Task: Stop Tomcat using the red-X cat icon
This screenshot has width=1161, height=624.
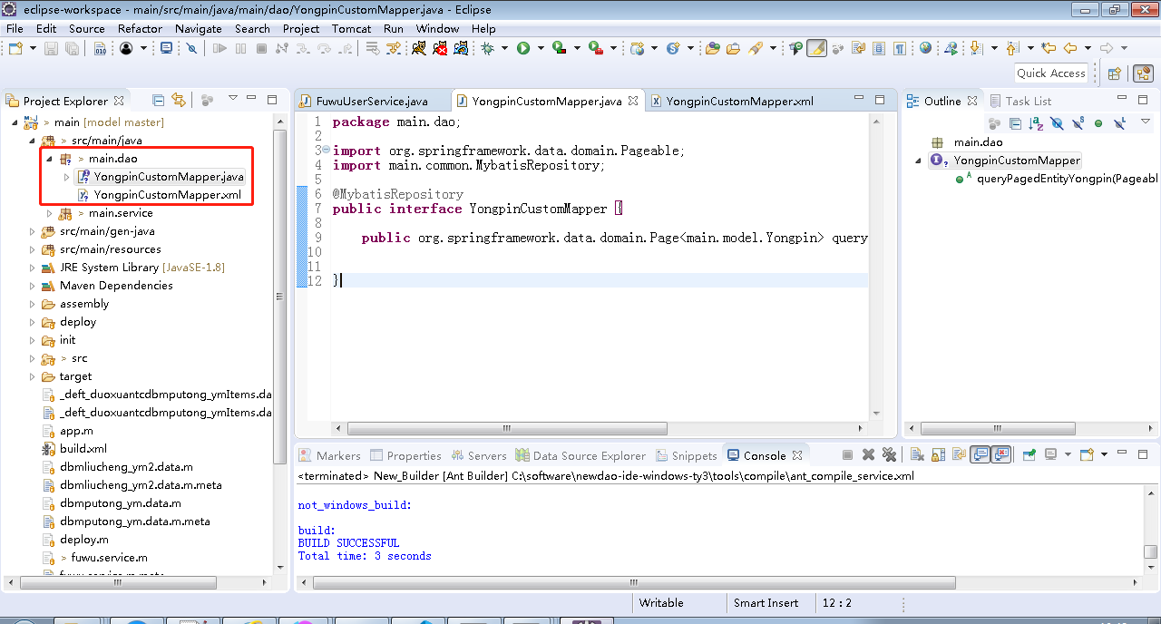Action: tap(440, 48)
